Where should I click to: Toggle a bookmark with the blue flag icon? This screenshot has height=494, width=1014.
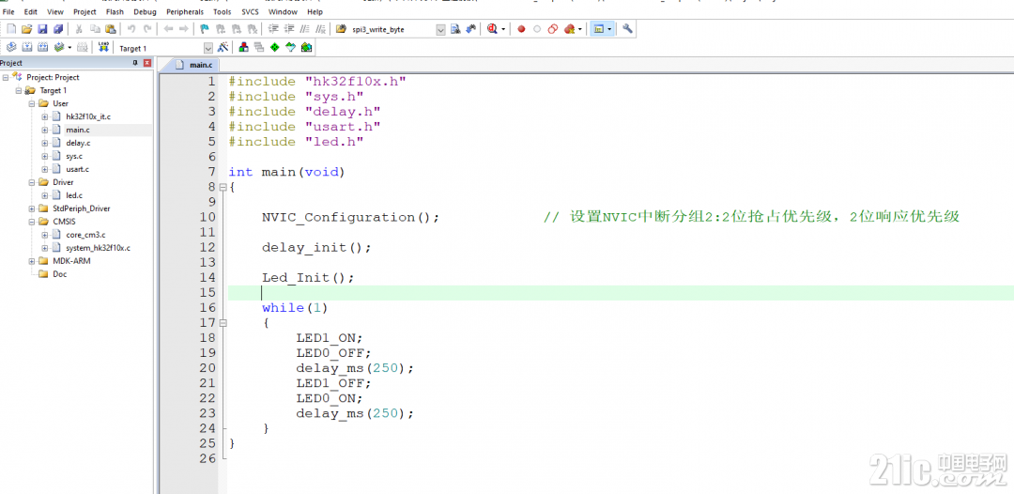tap(205, 29)
